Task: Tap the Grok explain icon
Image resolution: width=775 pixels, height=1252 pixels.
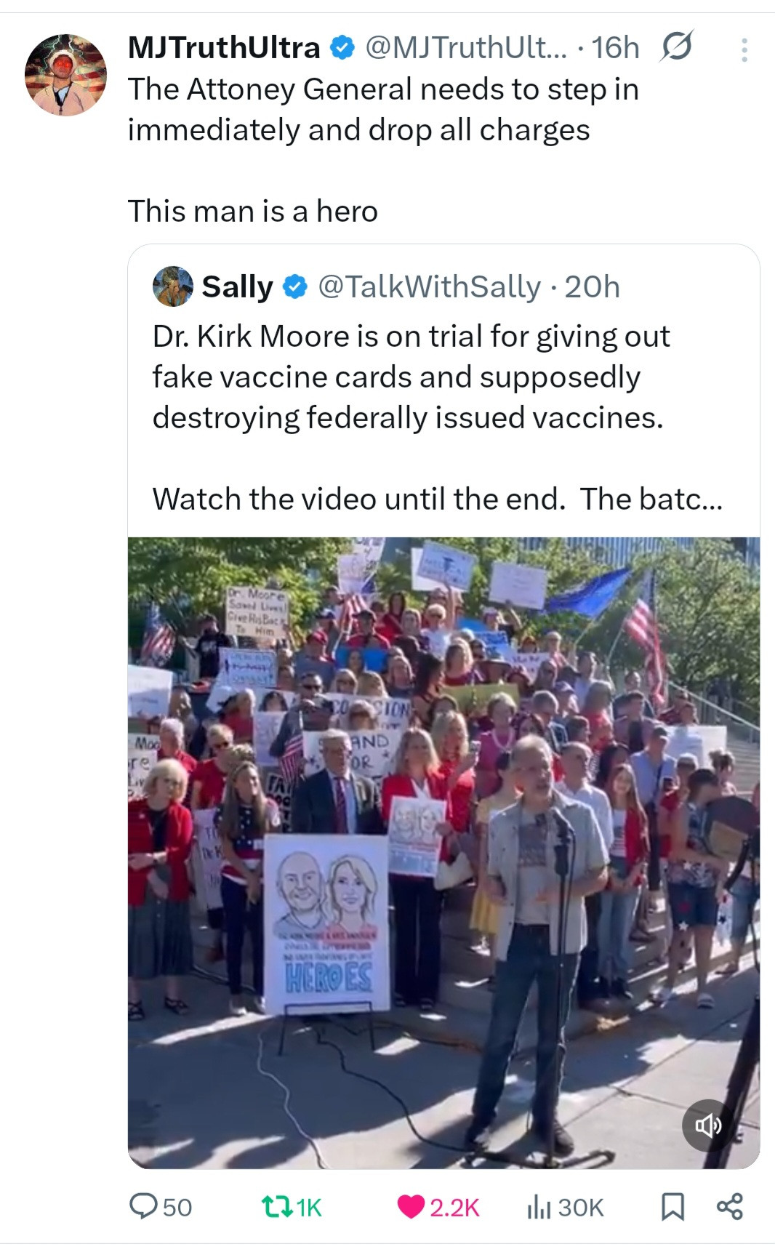Action: (676, 47)
